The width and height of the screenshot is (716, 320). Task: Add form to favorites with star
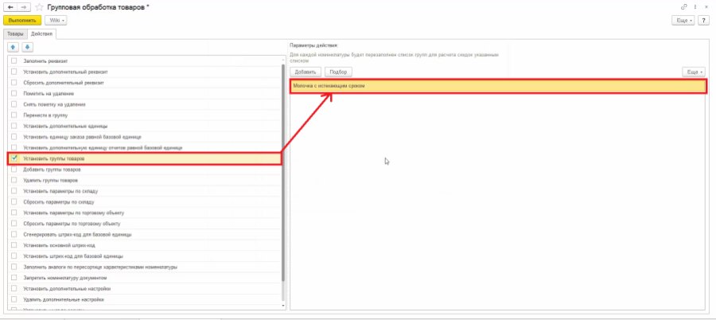[x=39, y=7]
